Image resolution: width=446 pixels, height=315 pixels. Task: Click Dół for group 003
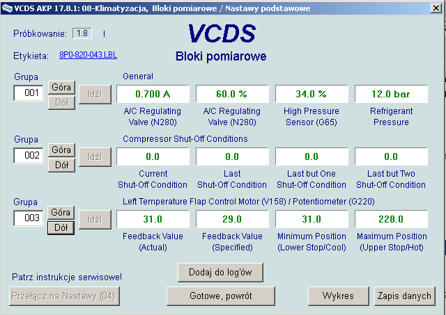[x=61, y=228]
